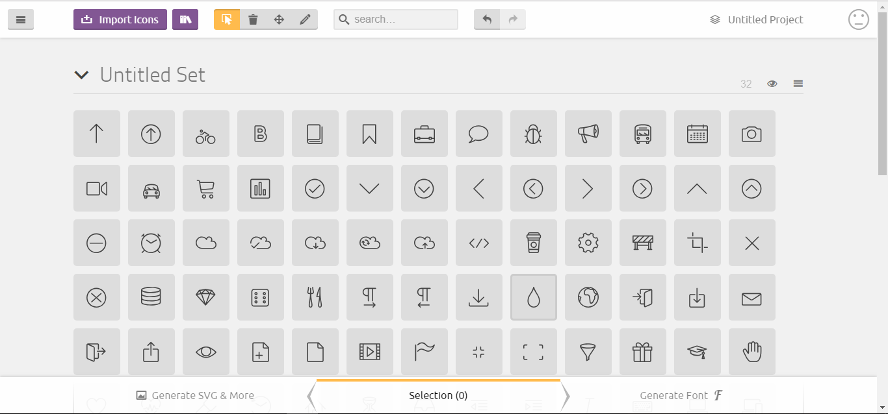
Task: Activate the Select tool in toolbar
Action: tap(227, 19)
